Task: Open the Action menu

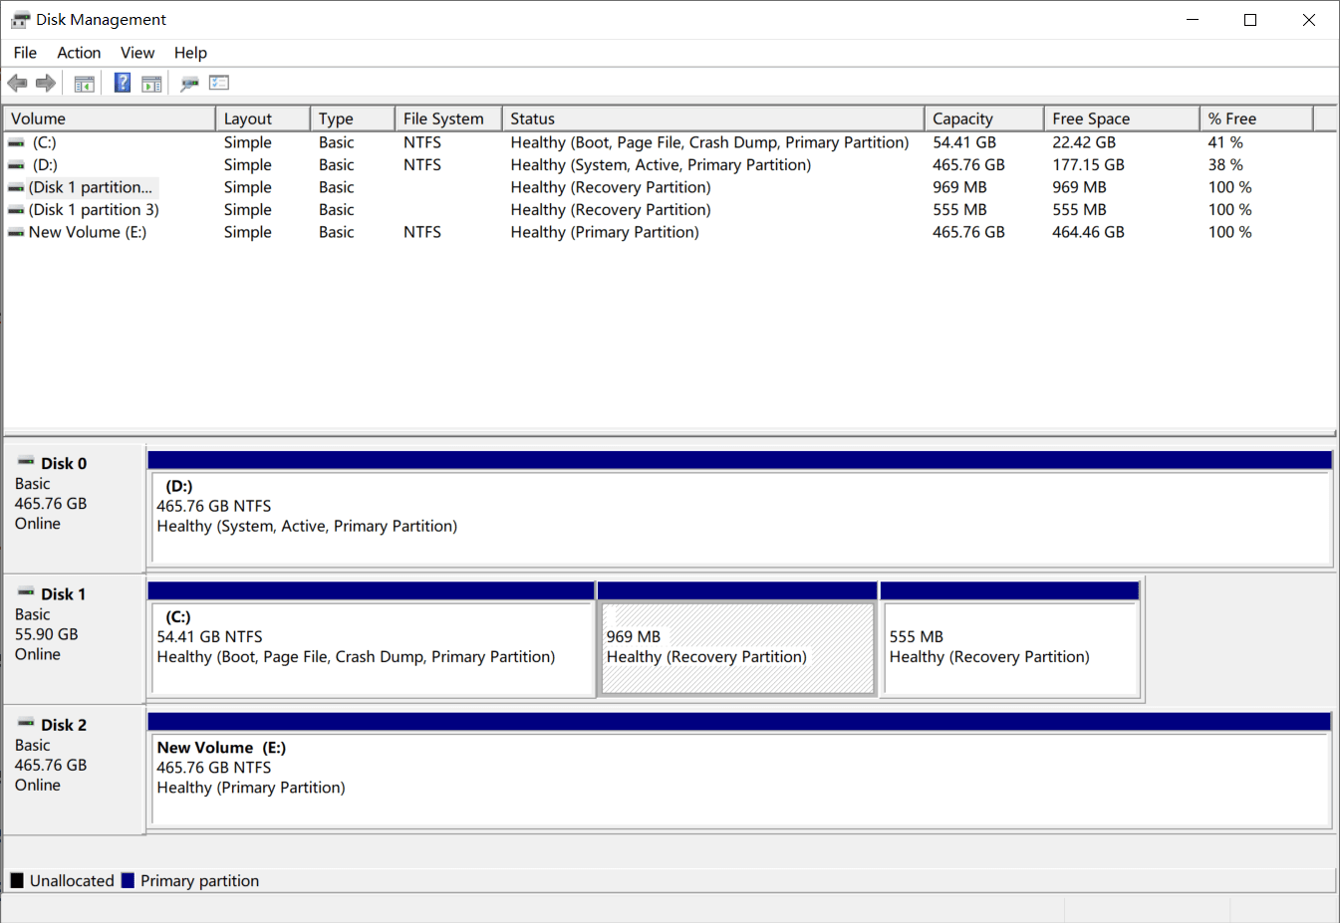Action: click(x=78, y=53)
